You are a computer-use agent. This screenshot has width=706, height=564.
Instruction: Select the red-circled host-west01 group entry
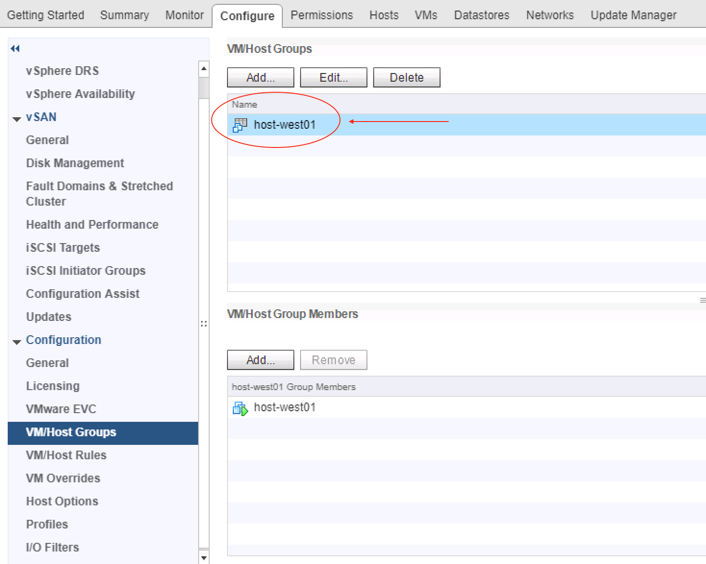(x=285, y=124)
